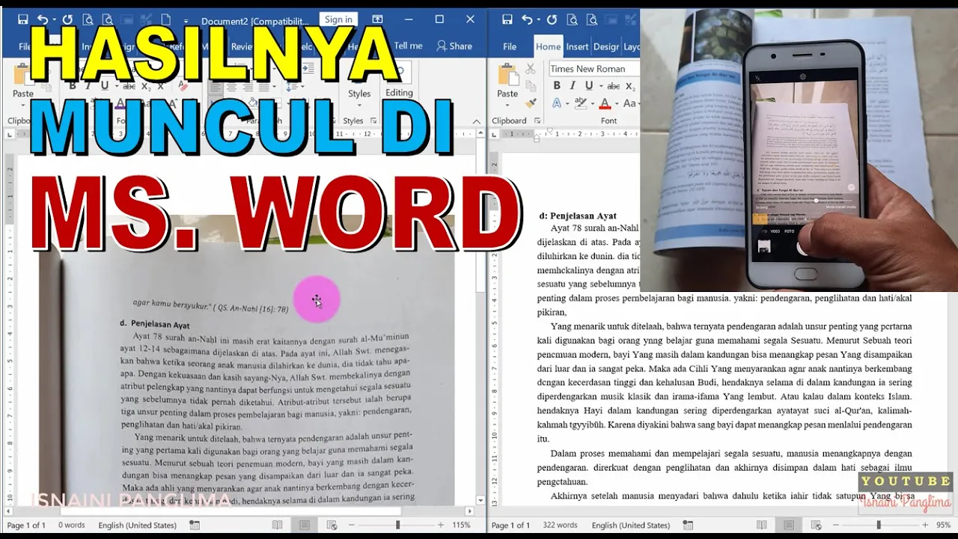
Task: Zoom in with plus in right status bar
Action: tap(925, 526)
